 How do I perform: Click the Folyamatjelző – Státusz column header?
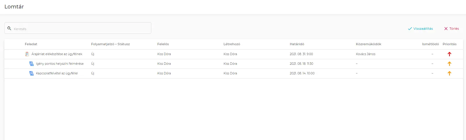pyautogui.click(x=110, y=44)
